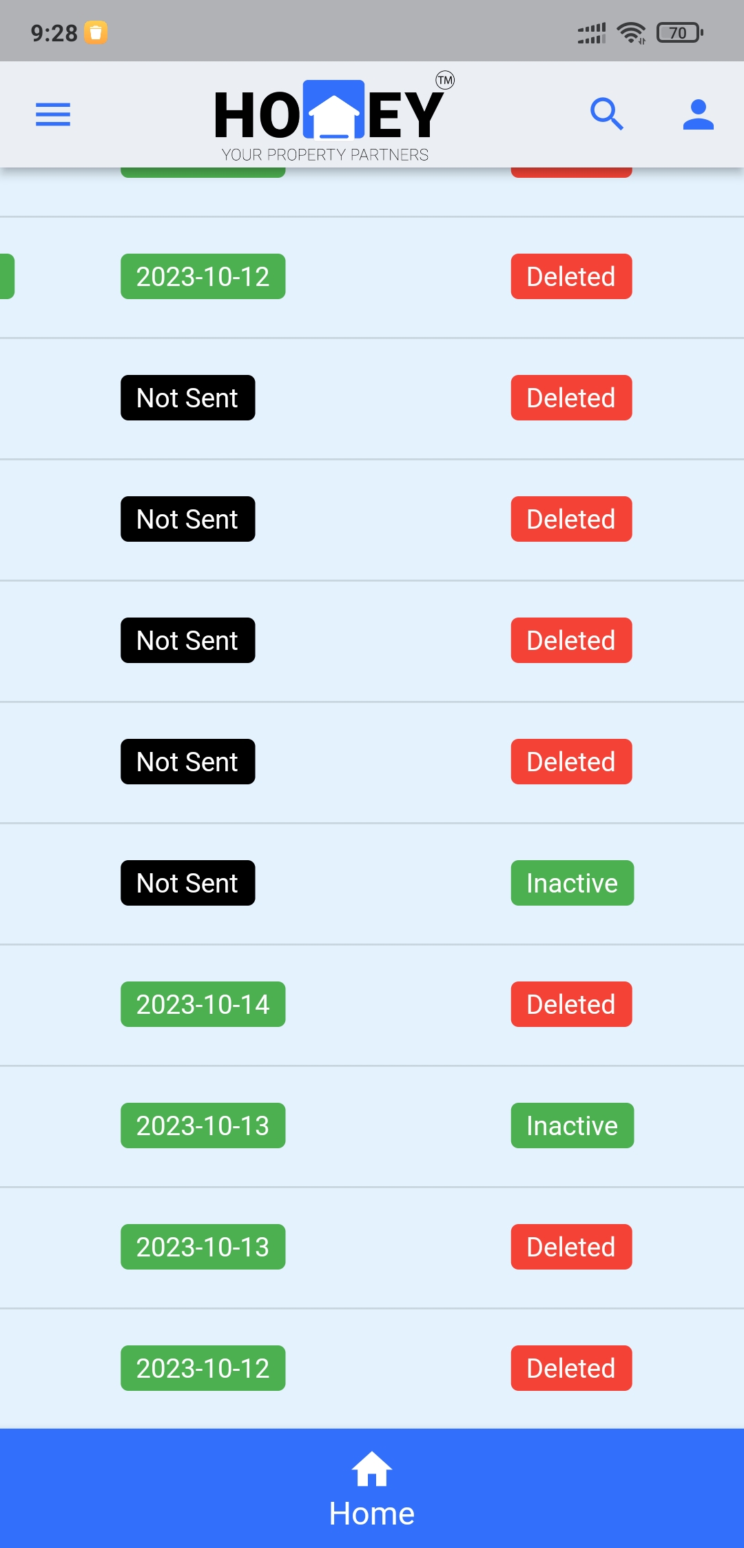Select the 2023-10-14 date badge
This screenshot has height=1548, width=744.
(203, 1004)
